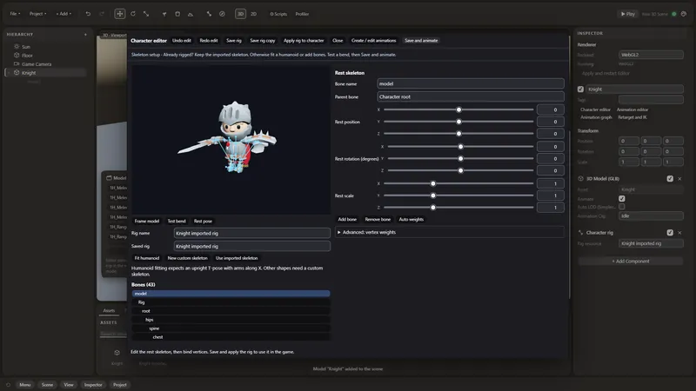This screenshot has height=391, width=696.
Task: Open the Profiler from top toolbar
Action: point(302,14)
